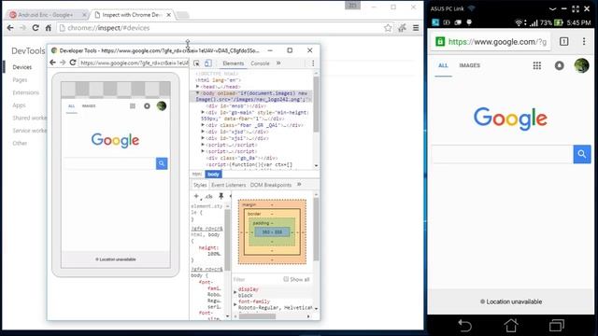Select Pages in the DevTools sidebar
This screenshot has width=598, height=336.
20,79
